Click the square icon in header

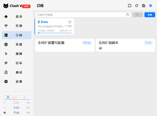click(130, 6)
